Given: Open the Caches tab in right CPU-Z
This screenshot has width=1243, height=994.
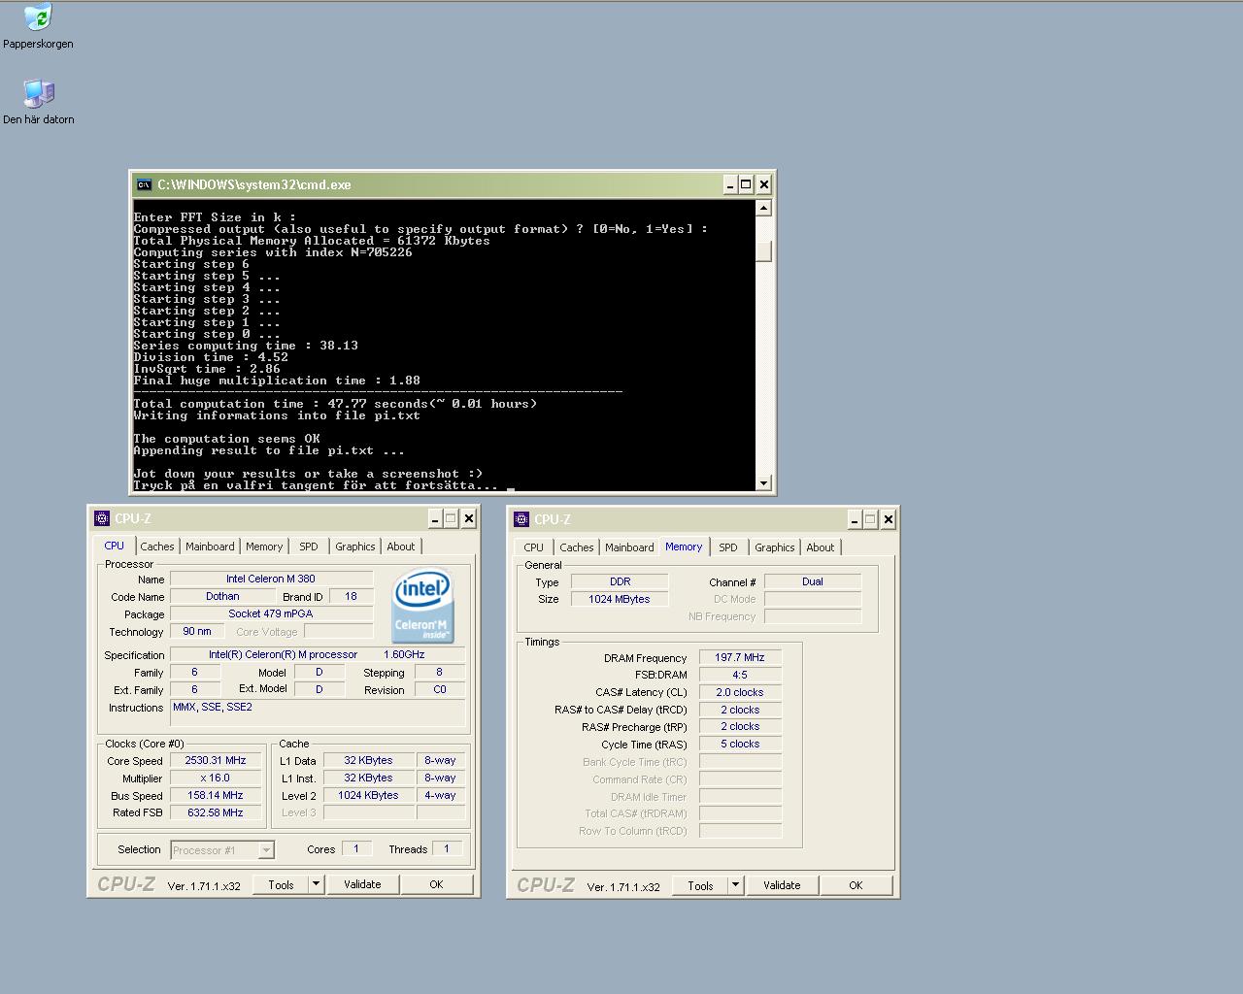Looking at the screenshot, I should click(577, 547).
